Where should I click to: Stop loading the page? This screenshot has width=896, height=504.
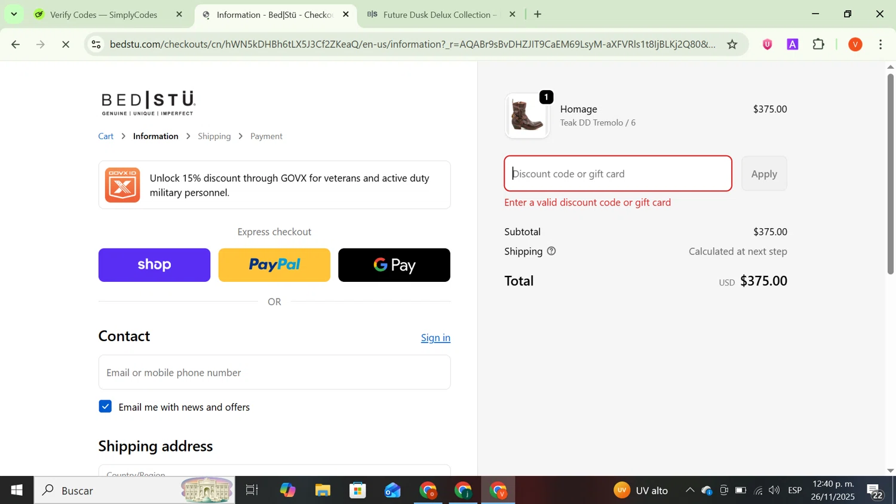66,44
